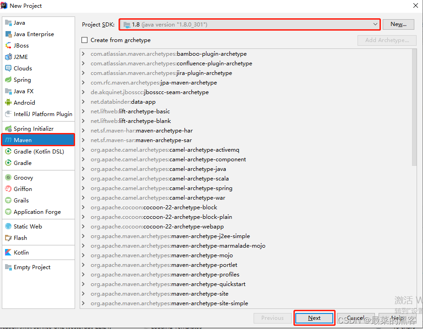The height and width of the screenshot is (329, 423).
Task: Click the Cancel button
Action: coord(356,318)
